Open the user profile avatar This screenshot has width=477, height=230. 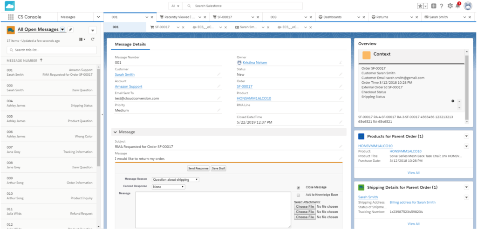coord(468,6)
